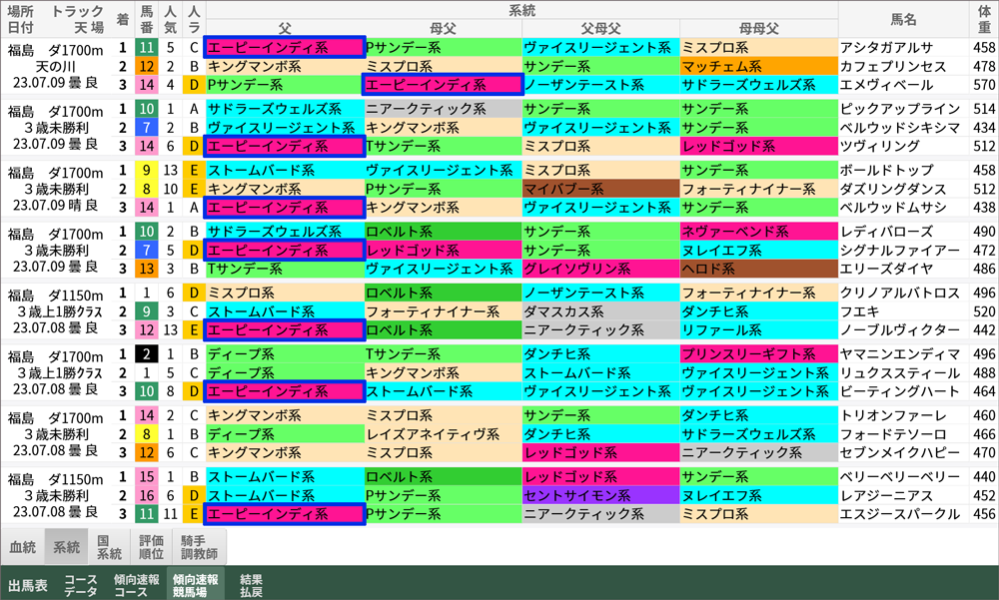
Task: Click エーピーインディ系 sire cell for アシタガアルサ
Action: [x=285, y=48]
